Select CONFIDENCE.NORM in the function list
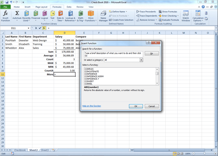This screenshot has width=218, height=156. (94, 76)
